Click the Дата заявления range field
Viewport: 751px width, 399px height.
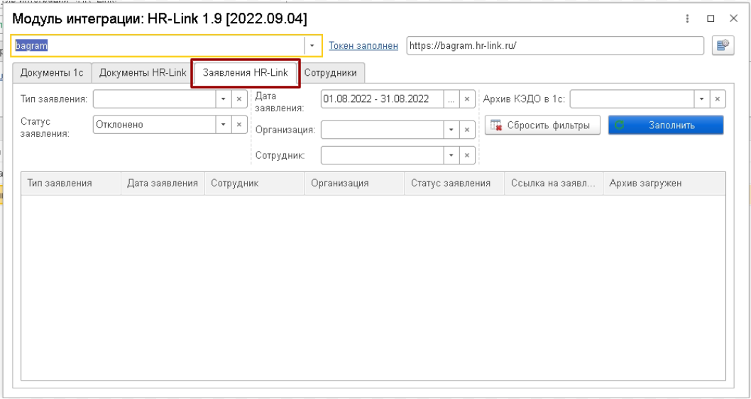click(383, 99)
